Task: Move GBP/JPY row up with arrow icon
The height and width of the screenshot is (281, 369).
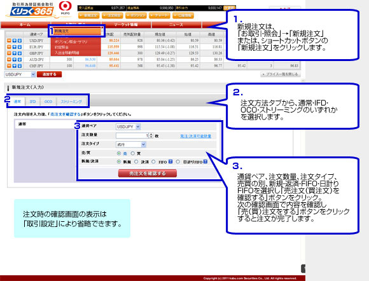Action: [x=15, y=53]
